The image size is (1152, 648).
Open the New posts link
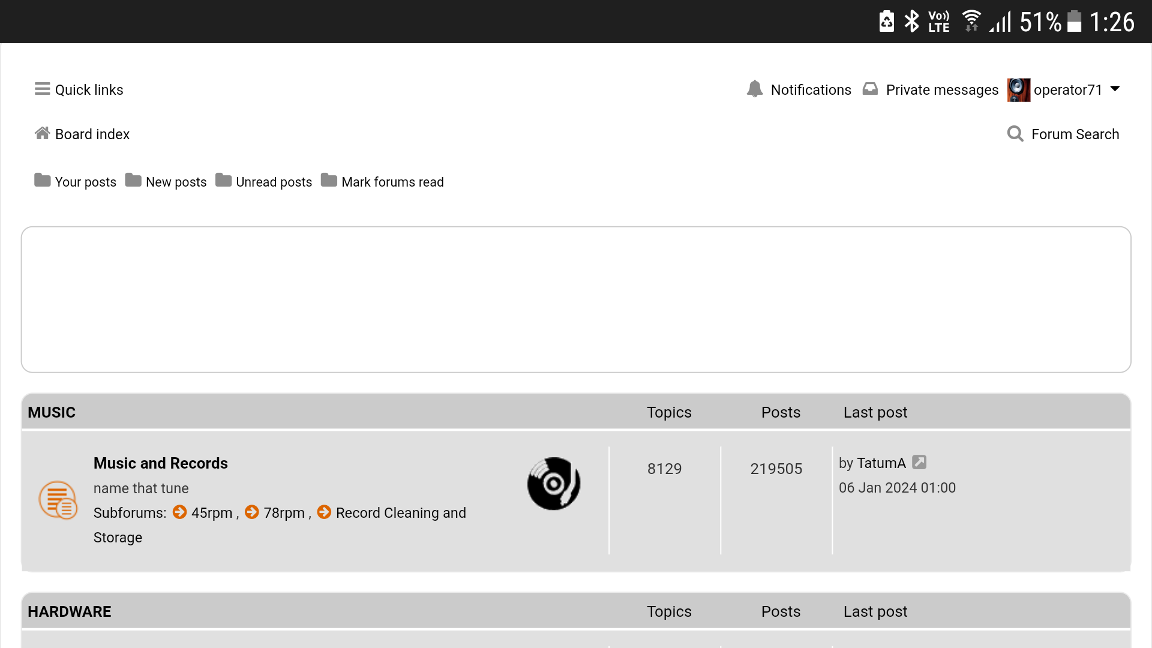[176, 182]
